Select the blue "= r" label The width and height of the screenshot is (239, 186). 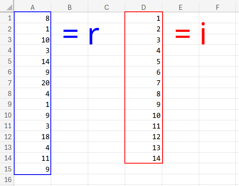(80, 34)
